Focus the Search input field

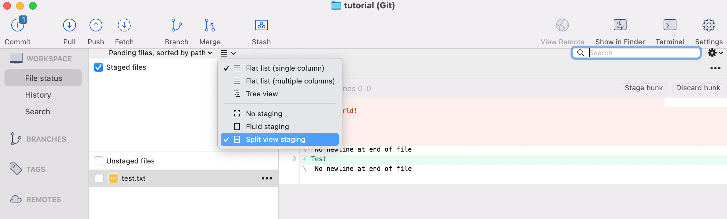click(642, 53)
